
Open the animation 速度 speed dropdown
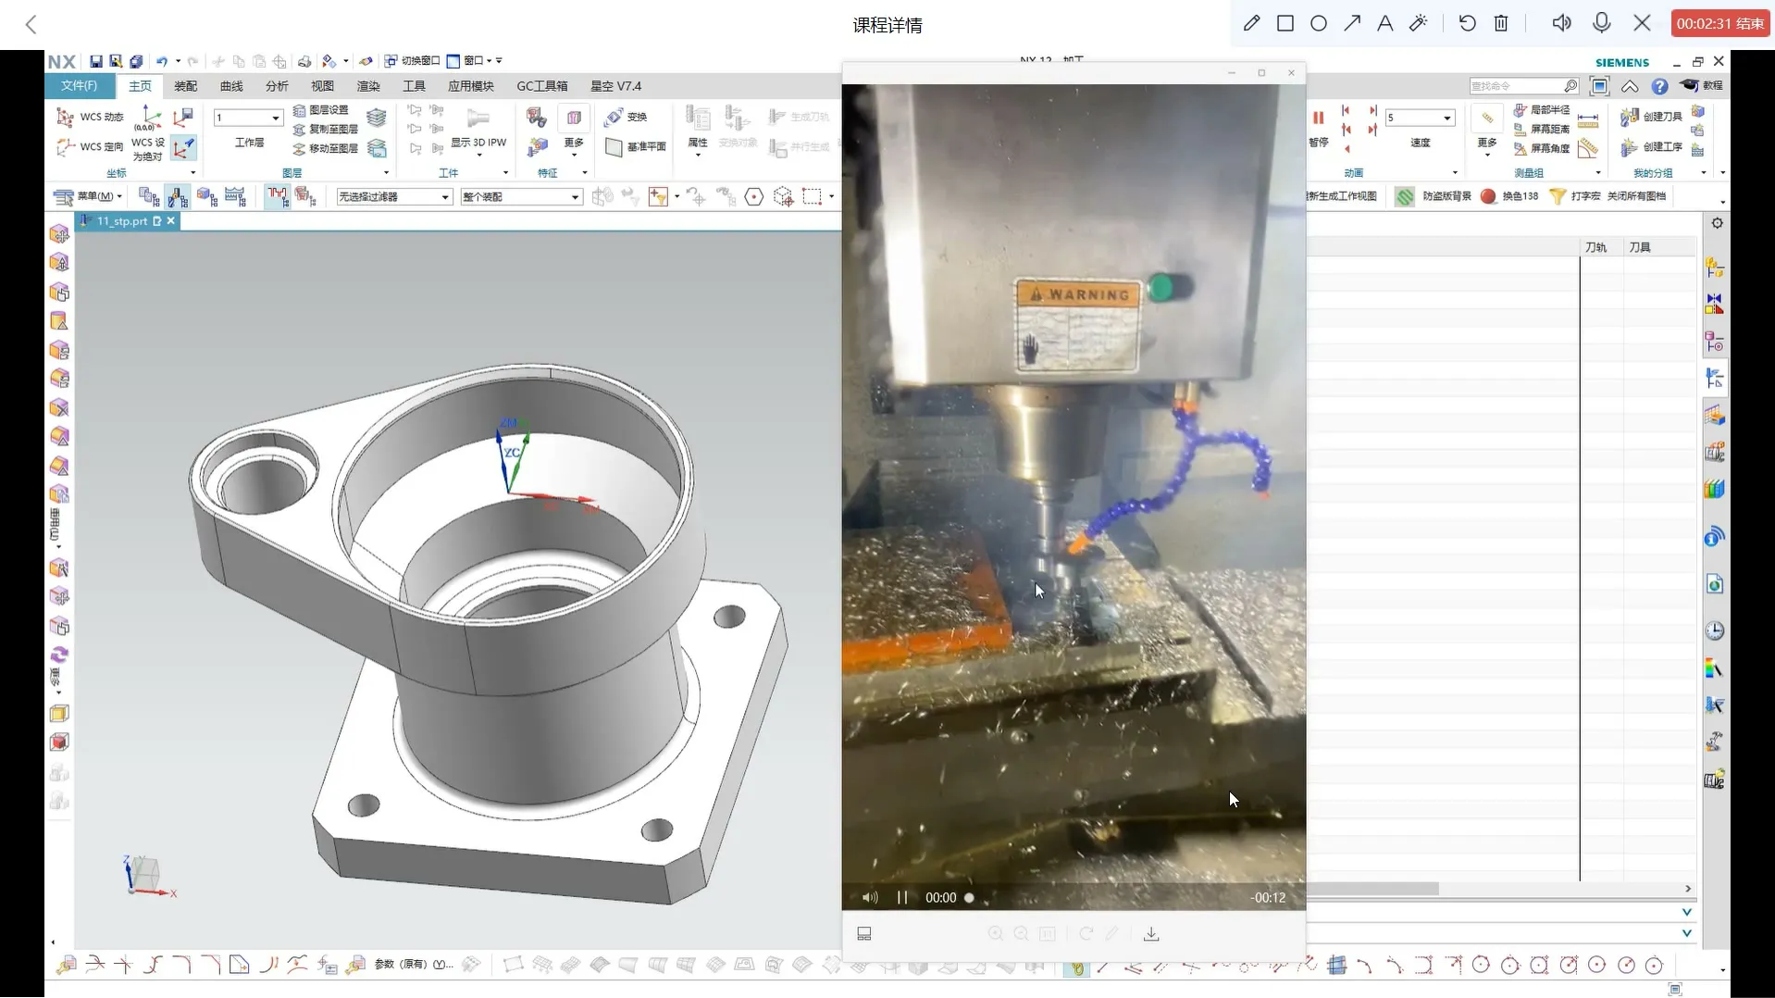1446,118
